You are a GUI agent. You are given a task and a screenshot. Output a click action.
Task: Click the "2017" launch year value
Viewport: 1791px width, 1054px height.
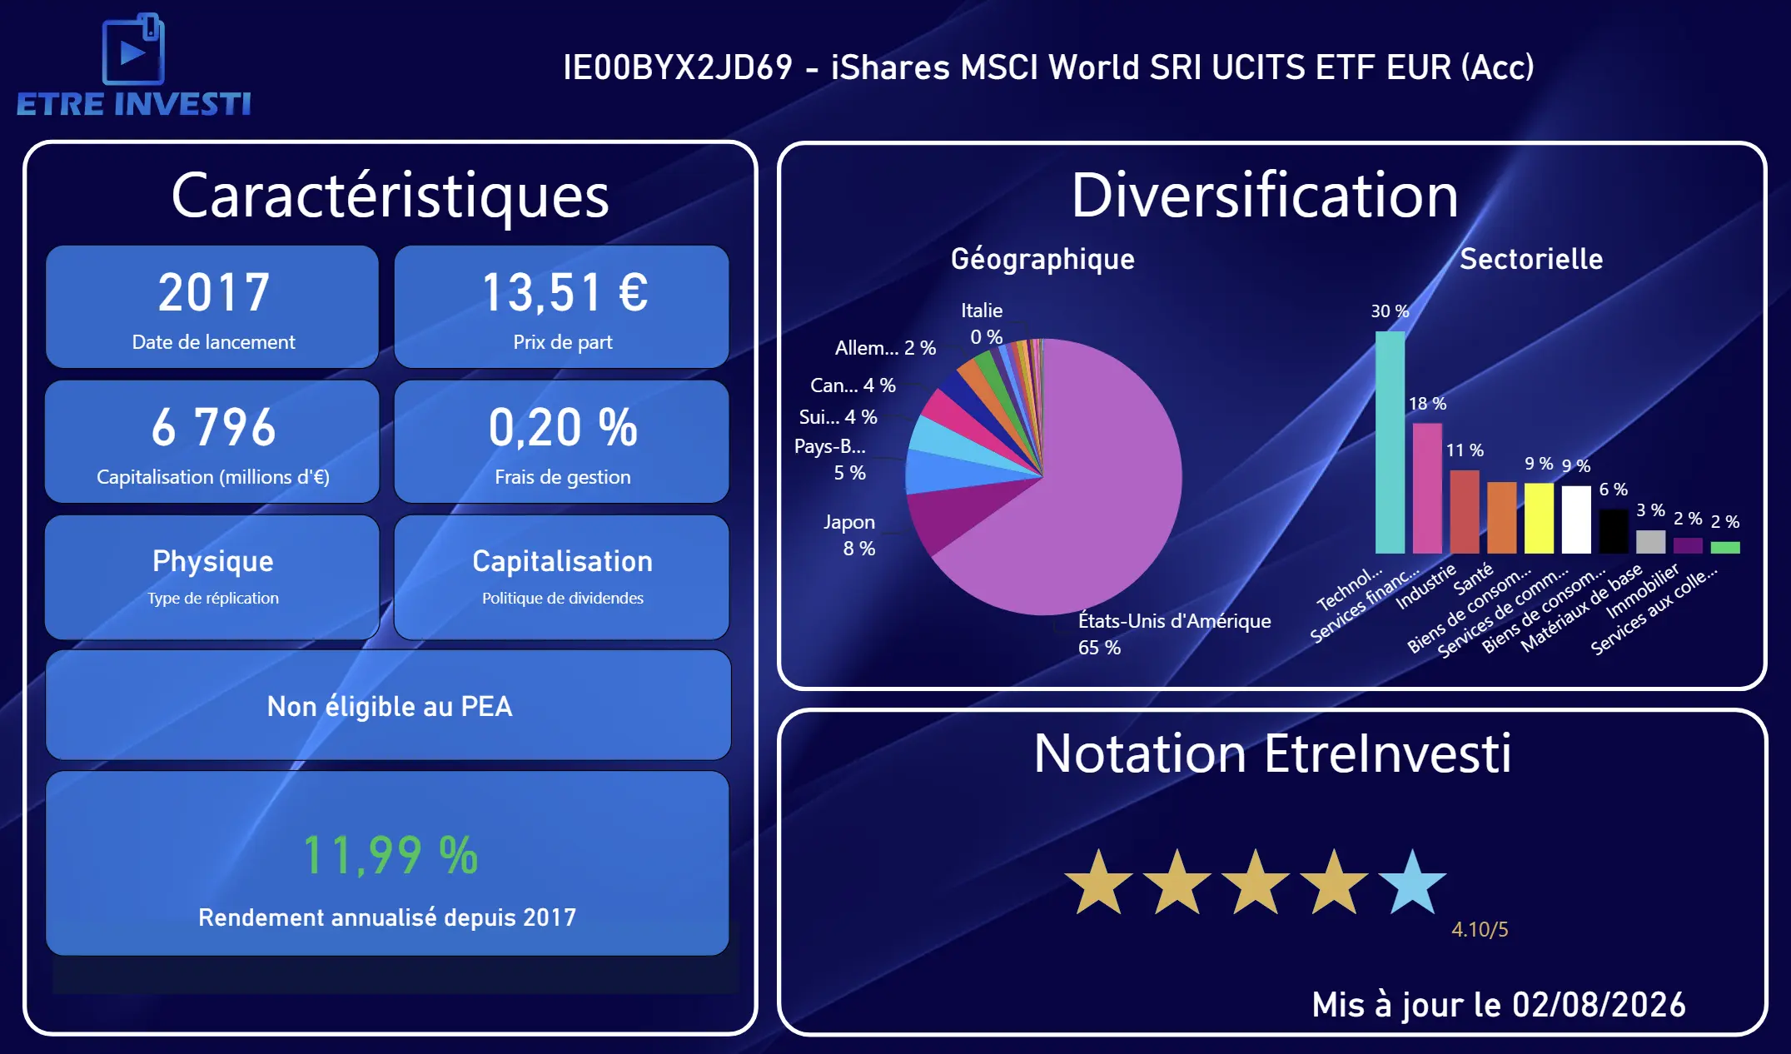214,292
